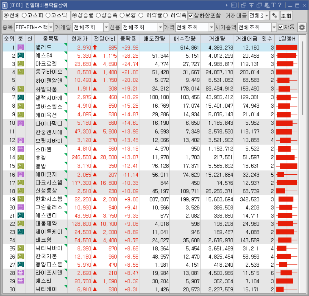Click the linked windows icon in the title bar
Image resolution: width=309 pixels, height=296 pixels.
pyautogui.click(x=243, y=5)
